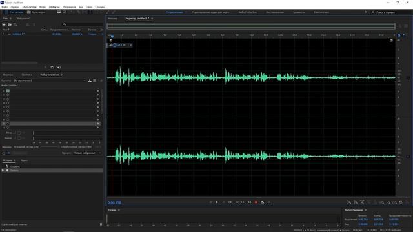Switch to Multitrack view button

click(36, 12)
